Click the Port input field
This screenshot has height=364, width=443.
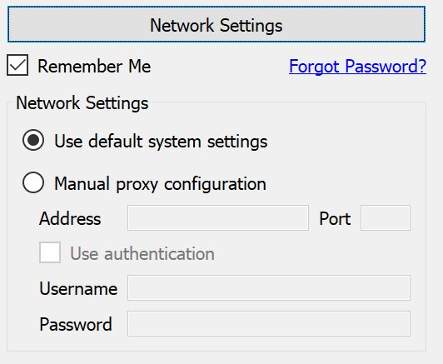(x=386, y=218)
